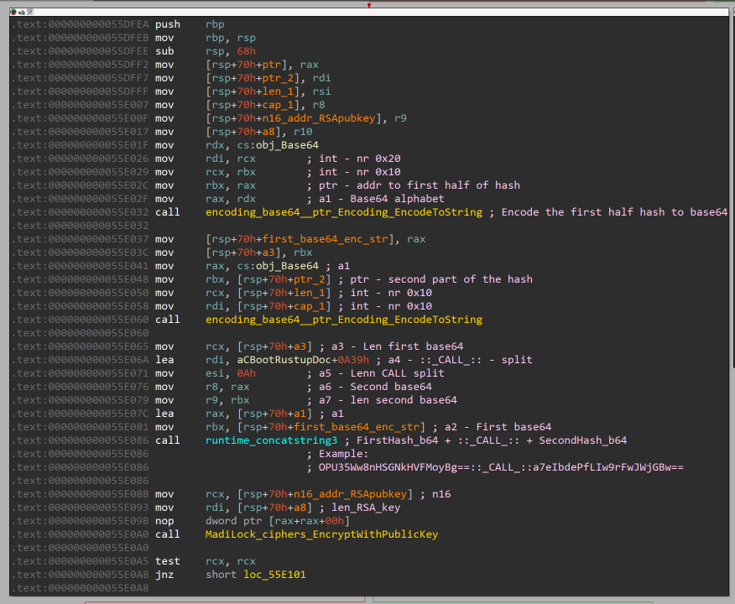Click comment 'ptr - addr to first half of hash'
Viewport: 735px width, 604px height.
(419, 185)
